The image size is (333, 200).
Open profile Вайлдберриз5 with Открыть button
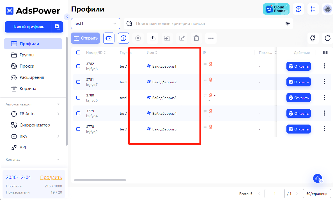click(x=298, y=129)
